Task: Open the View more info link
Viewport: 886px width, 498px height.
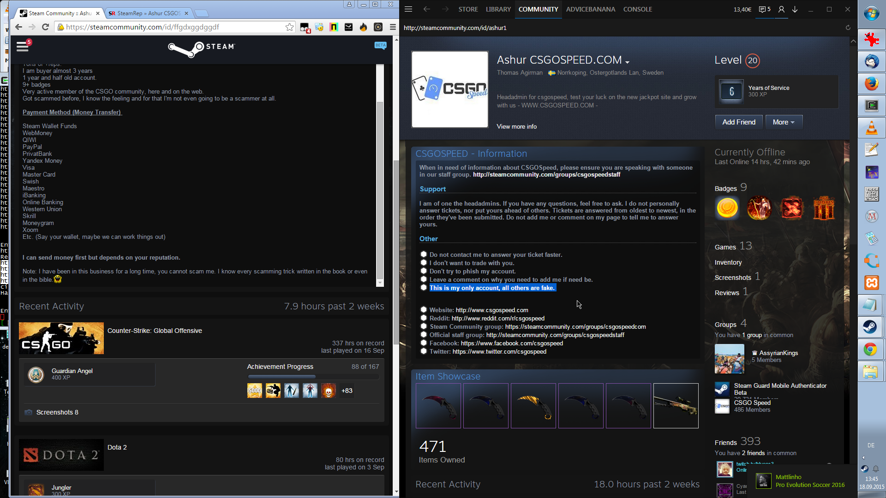Action: 516,126
